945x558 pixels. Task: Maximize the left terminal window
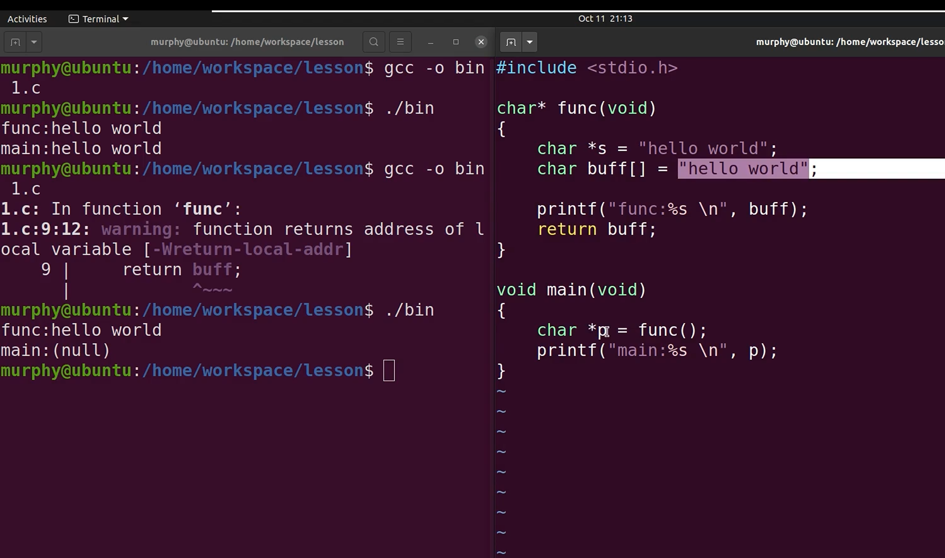pyautogui.click(x=456, y=42)
